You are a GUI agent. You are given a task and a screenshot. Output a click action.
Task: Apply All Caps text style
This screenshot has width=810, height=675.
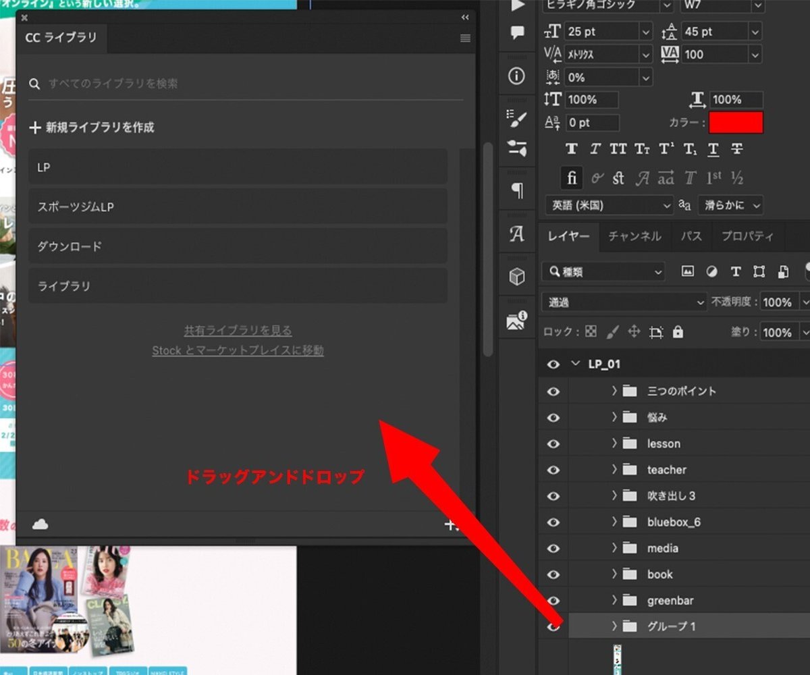coord(618,149)
